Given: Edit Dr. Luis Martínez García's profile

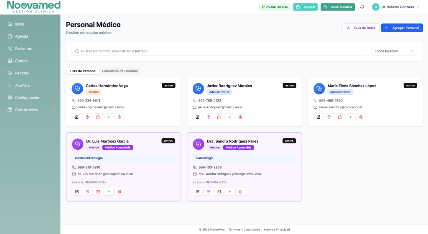Looking at the screenshot, I should [77, 192].
